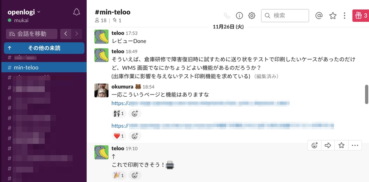Click the message list scrollbar thumb
Image resolution: width=369 pixels, height=182 pixels.
click(366, 94)
